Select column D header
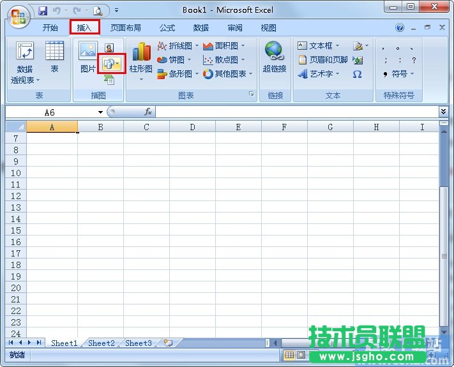Viewport: 454px width, 367px height. pyautogui.click(x=192, y=127)
